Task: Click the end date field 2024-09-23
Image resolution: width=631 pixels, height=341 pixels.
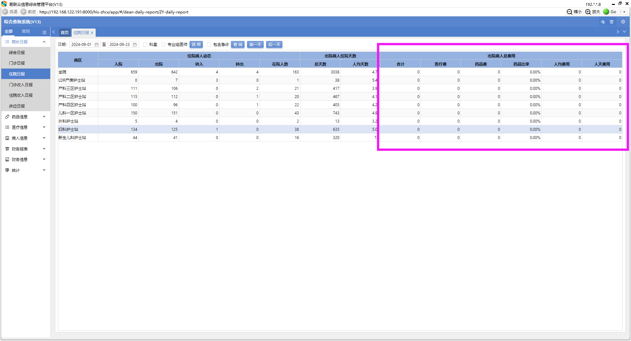Action: click(x=123, y=45)
